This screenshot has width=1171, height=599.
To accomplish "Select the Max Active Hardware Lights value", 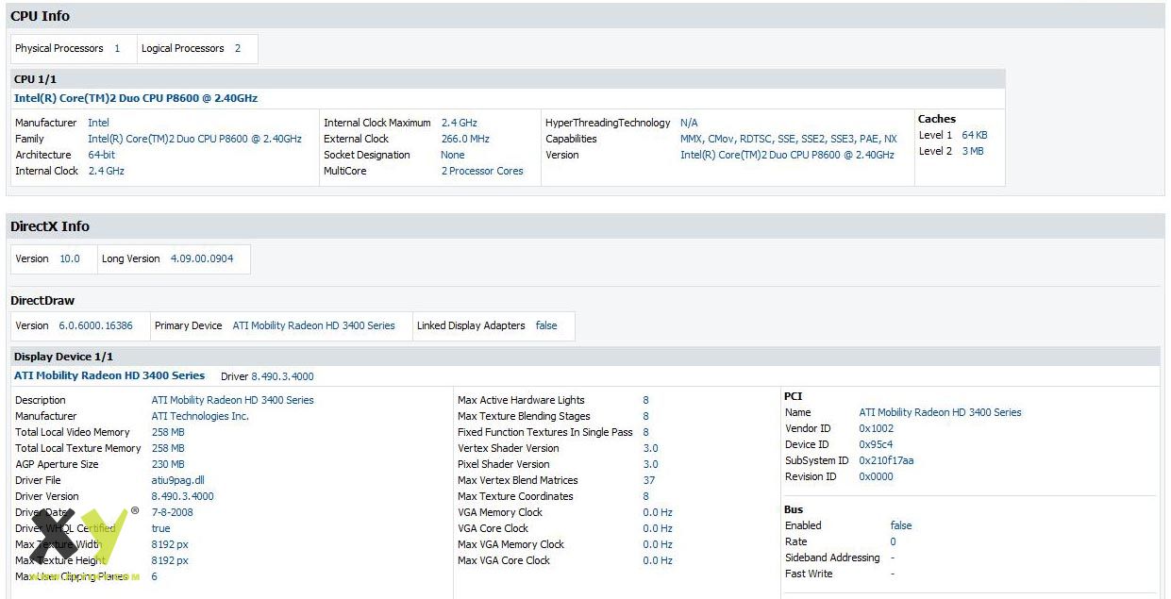I will pos(646,400).
